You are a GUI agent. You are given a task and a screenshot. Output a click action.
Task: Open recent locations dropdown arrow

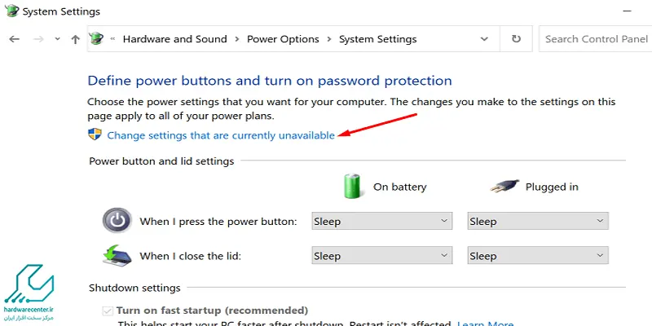tap(57, 39)
